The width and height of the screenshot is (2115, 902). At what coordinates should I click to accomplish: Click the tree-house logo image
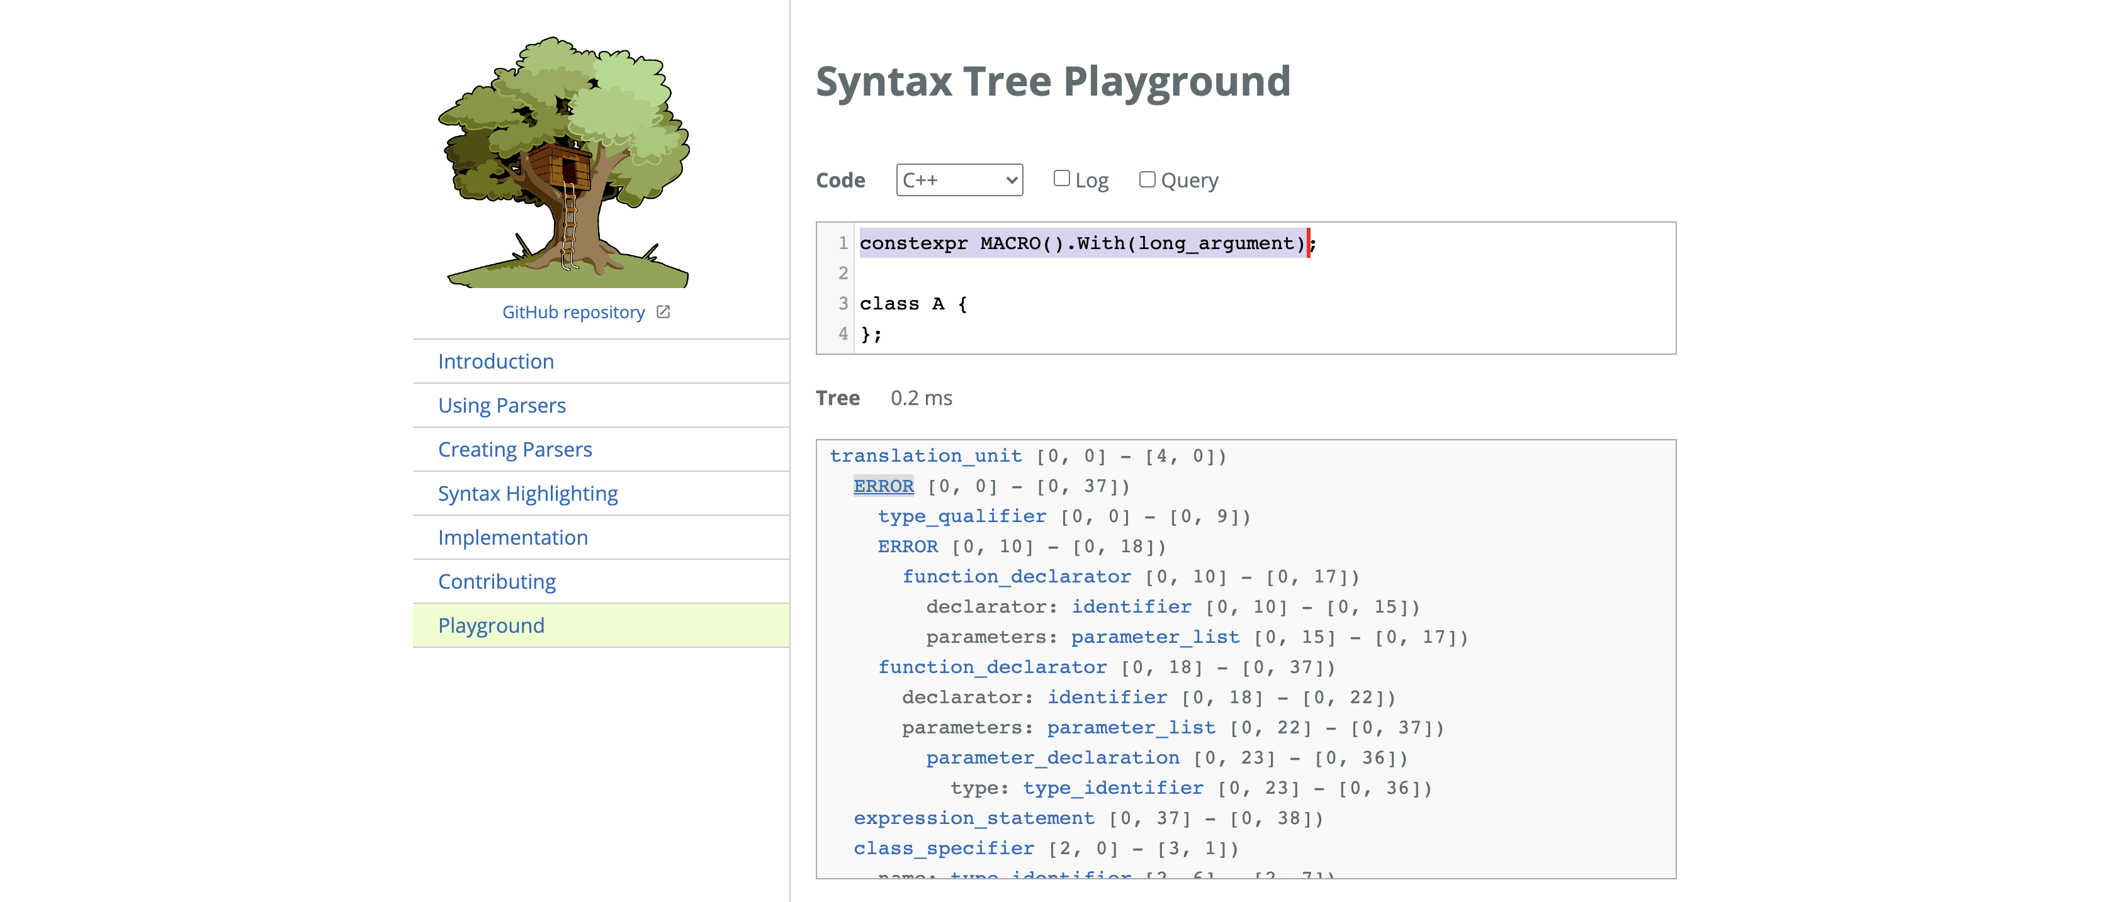click(x=566, y=162)
